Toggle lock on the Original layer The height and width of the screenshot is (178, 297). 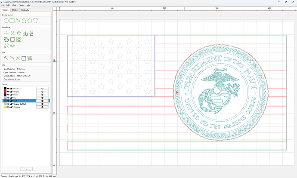tap(11, 107)
